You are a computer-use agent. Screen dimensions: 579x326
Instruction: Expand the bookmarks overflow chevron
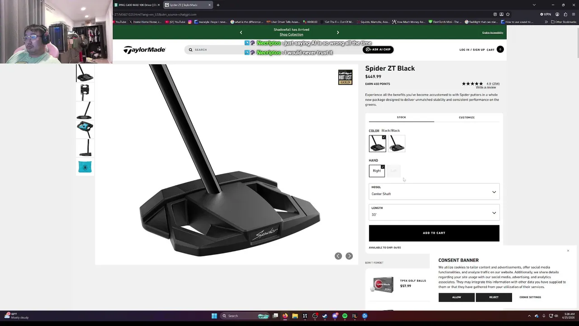(546, 22)
